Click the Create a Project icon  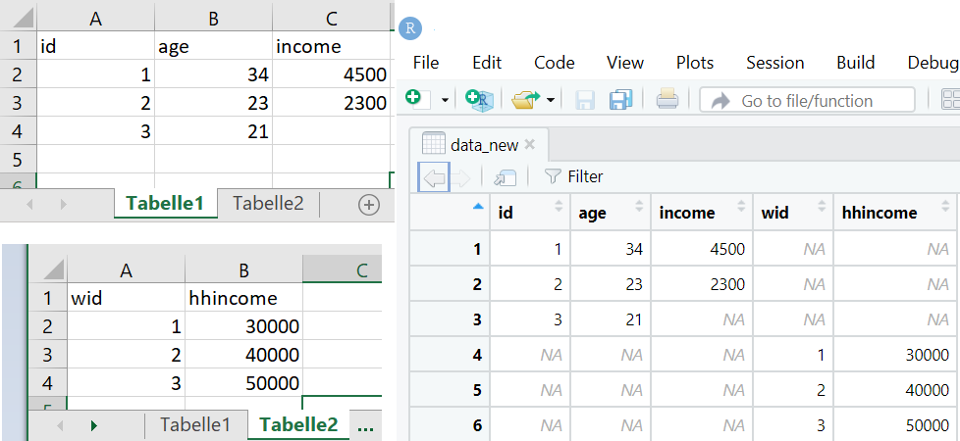(x=479, y=99)
